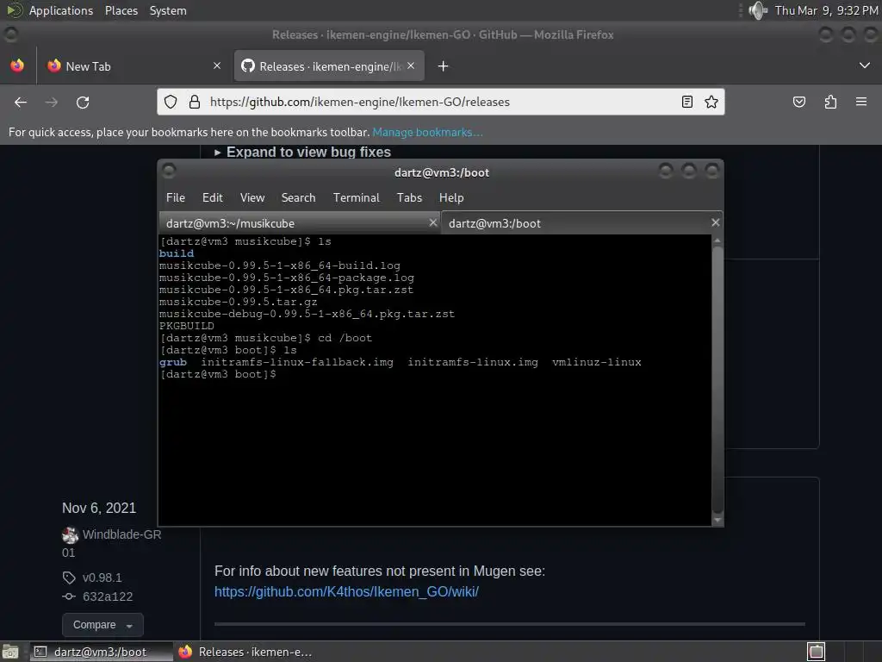Open commit 632a122 link
This screenshot has width=882, height=662.
point(108,596)
